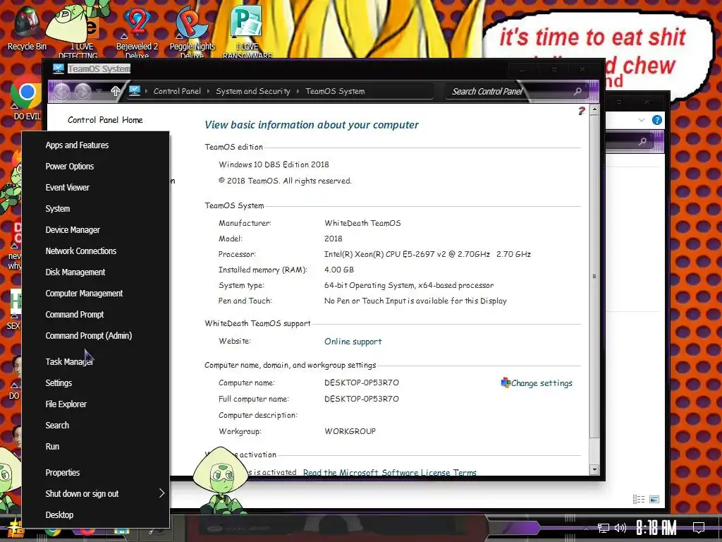Image resolution: width=722 pixels, height=542 pixels.
Task: Click the 8:18 AM taskbar clock
Action: click(656, 528)
